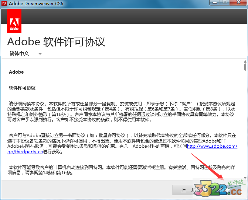Click paragraph starting "请仔细阅读本协议"
Viewport: 248px width, 200px height.
[x=121, y=112]
